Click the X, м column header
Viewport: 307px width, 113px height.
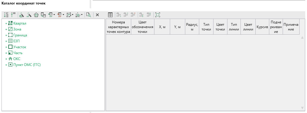pyautogui.click(x=162, y=27)
